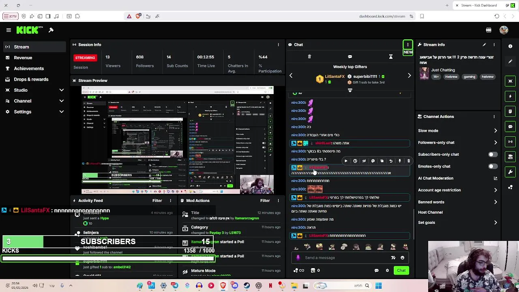Open Chat panel three-dot options menu
This screenshot has height=292, width=519.
coord(408,45)
